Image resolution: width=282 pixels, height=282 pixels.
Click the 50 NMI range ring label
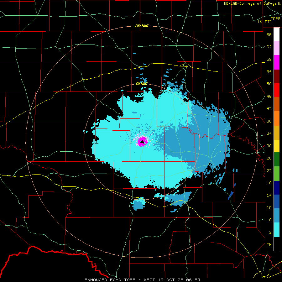click(142, 84)
